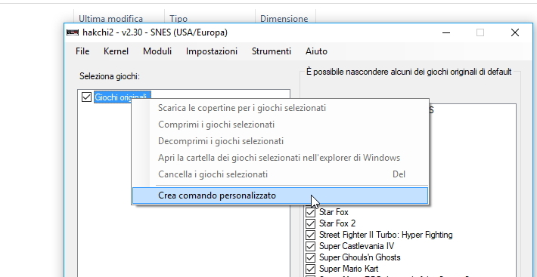The width and height of the screenshot is (537, 277).
Task: Click the hakchi2 app icon in title bar
Action: coord(73,32)
